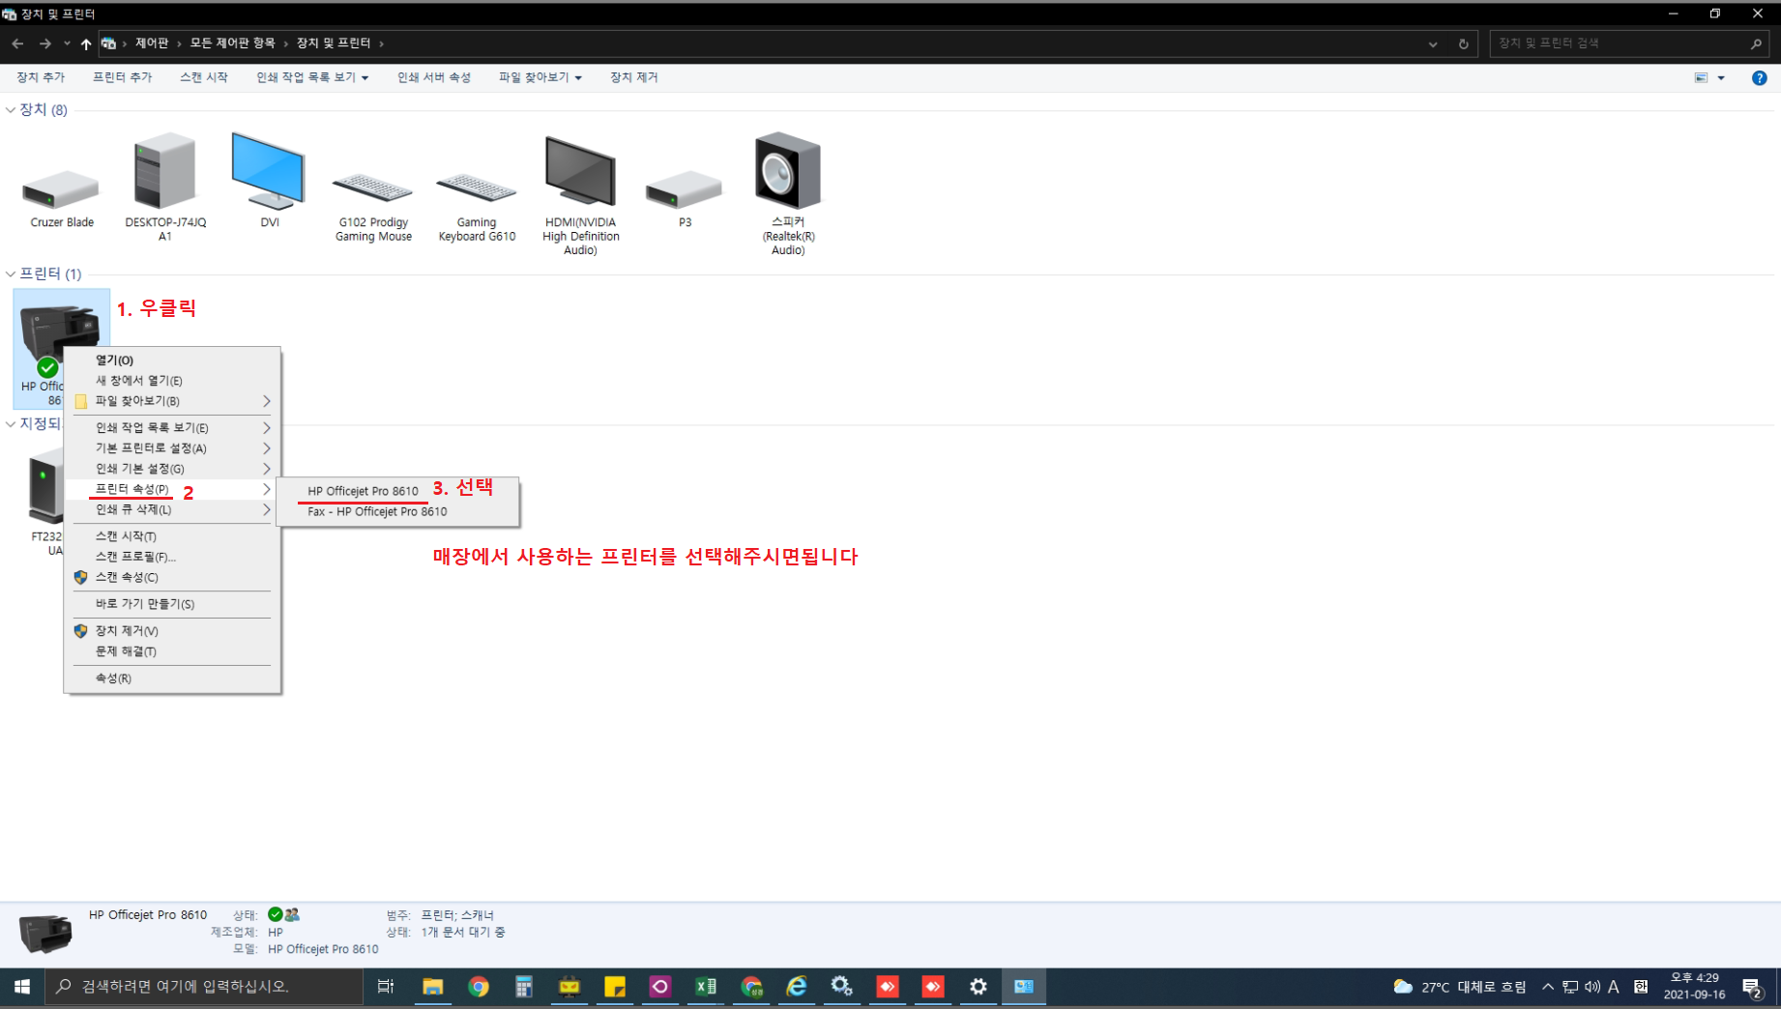This screenshot has height=1009, width=1781.
Task: Open Internet Explorer from the taskbar
Action: click(x=797, y=987)
